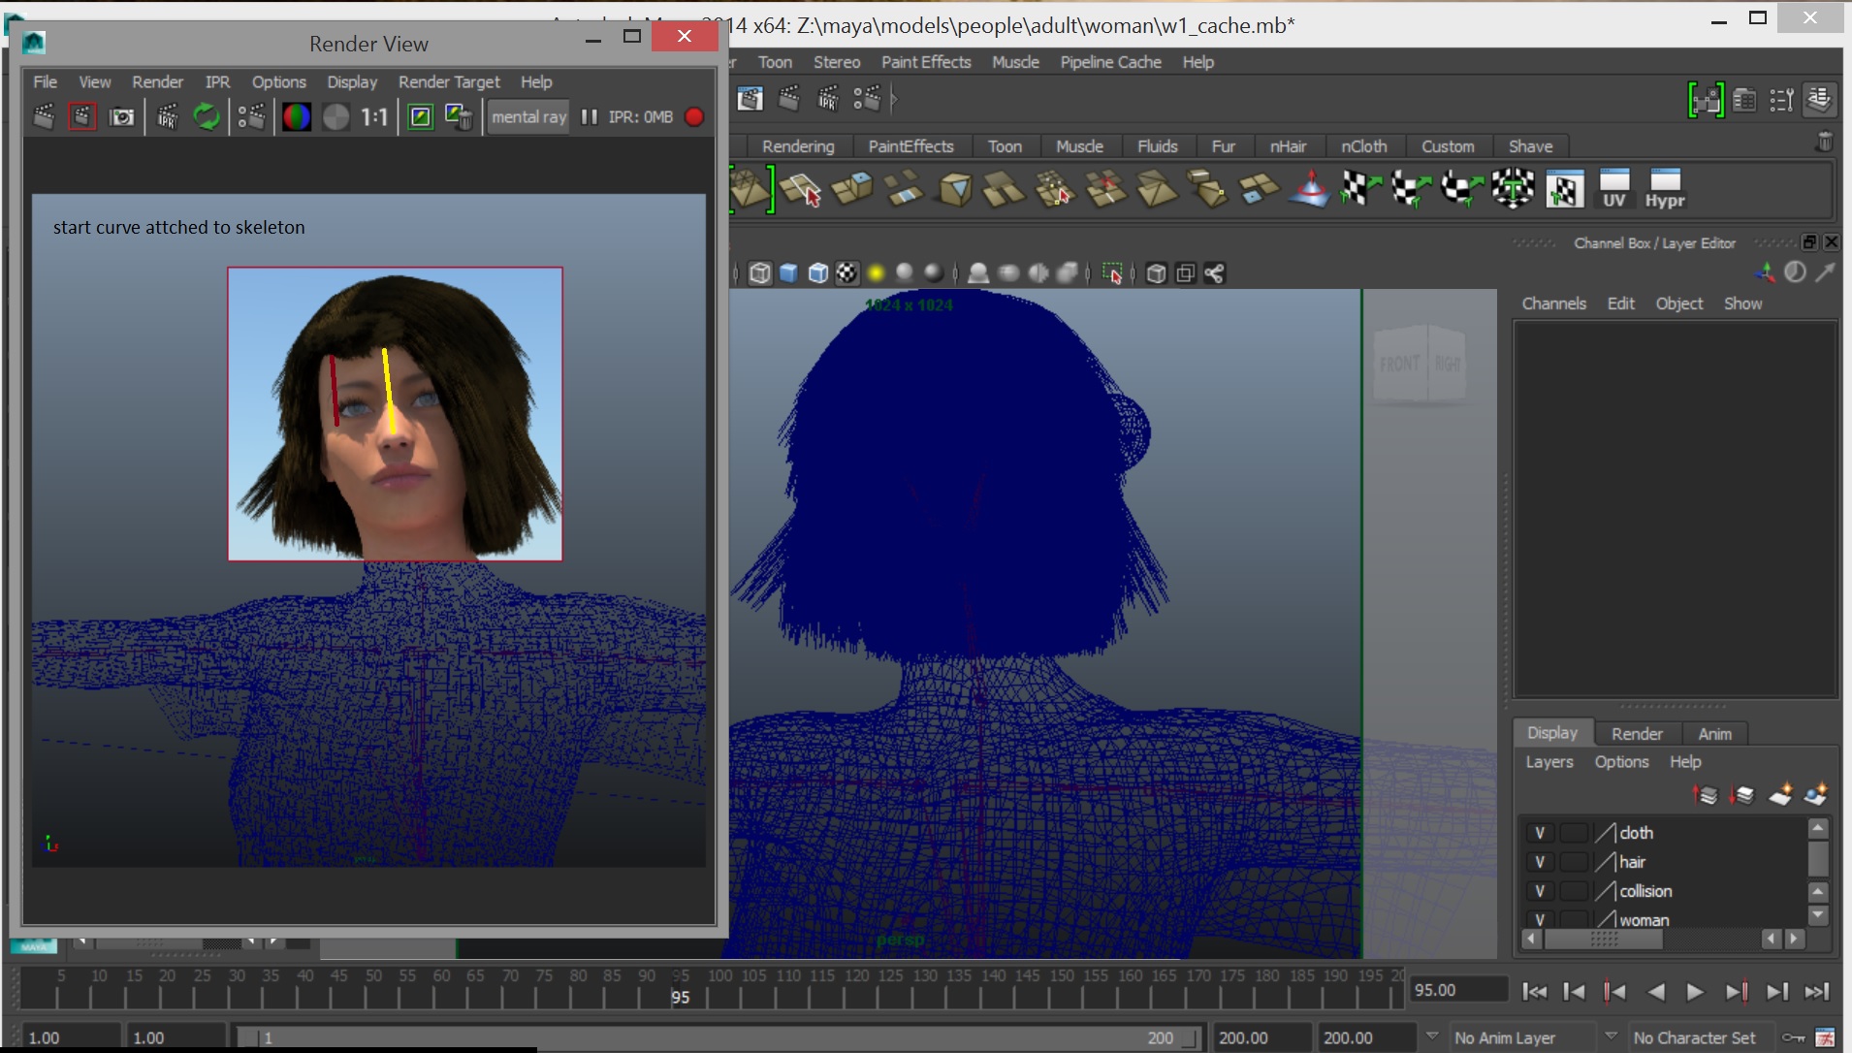
Task: Click the render region icon in Render View
Action: point(82,117)
